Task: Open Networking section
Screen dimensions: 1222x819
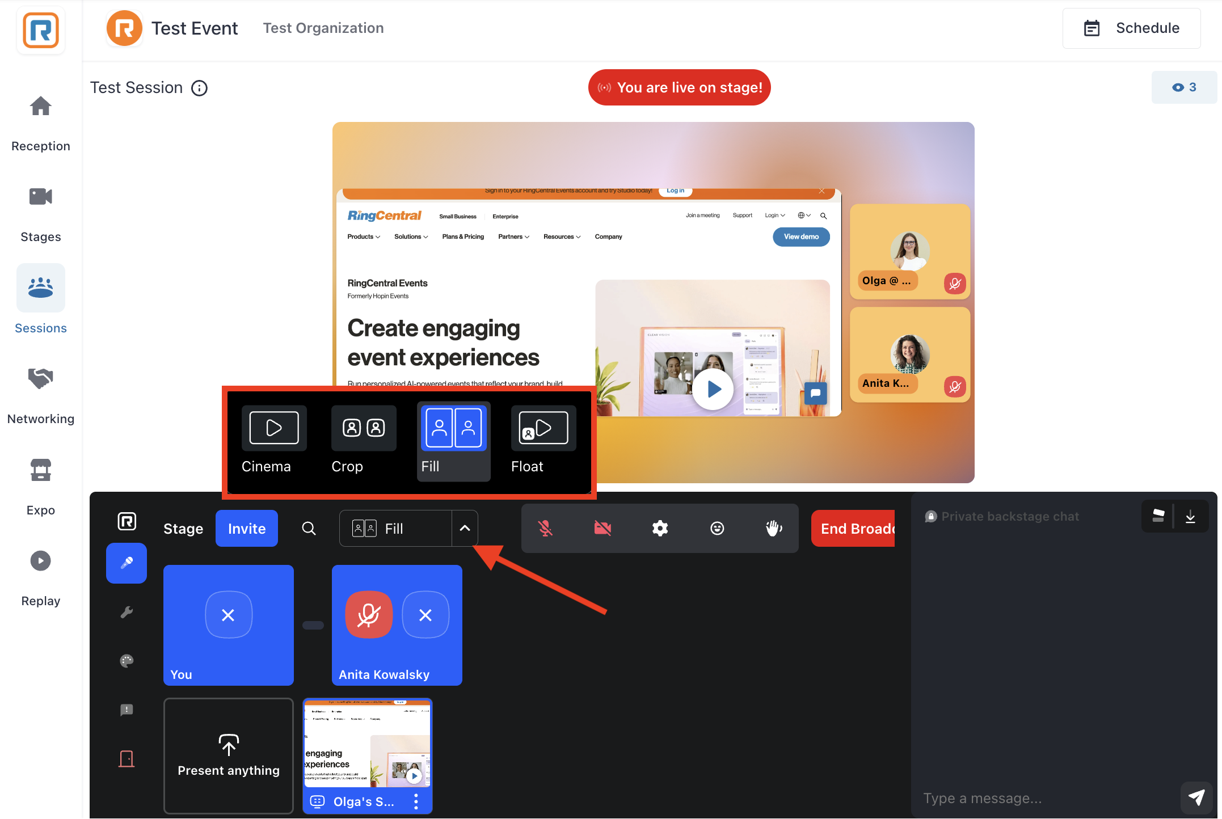Action: coord(41,396)
